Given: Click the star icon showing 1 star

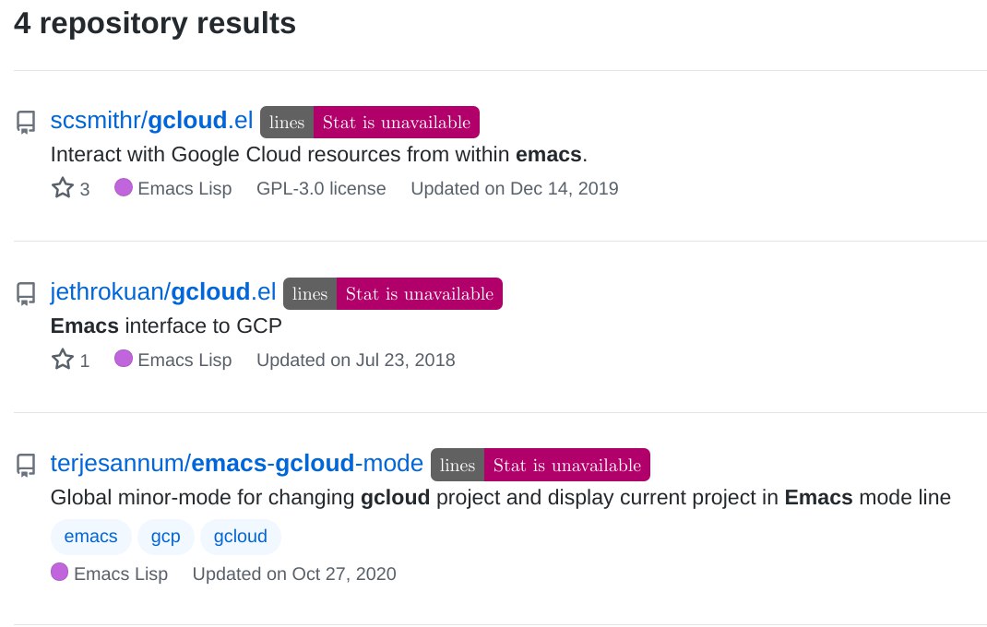Looking at the screenshot, I should click(x=63, y=359).
